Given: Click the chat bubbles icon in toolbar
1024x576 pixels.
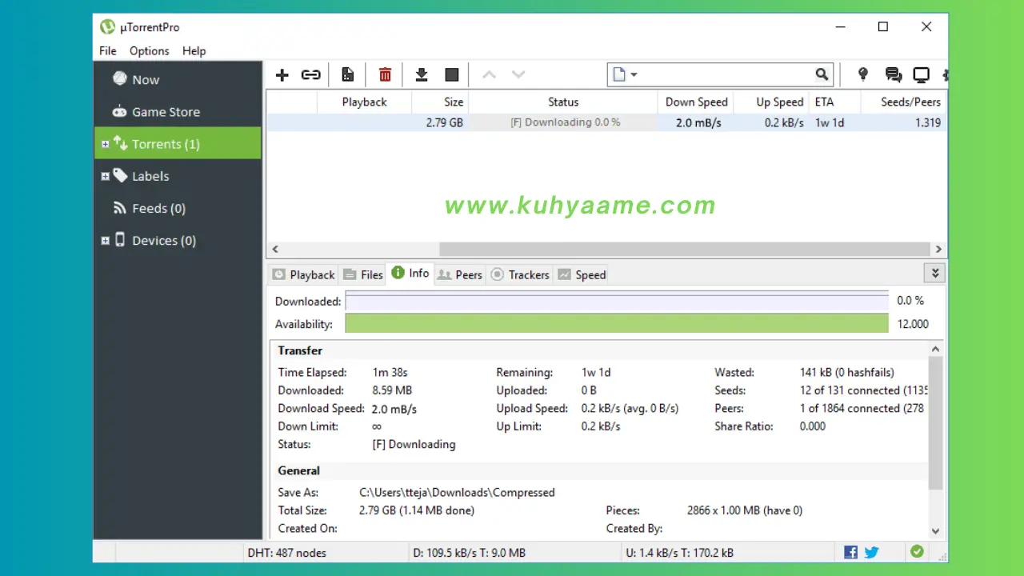Looking at the screenshot, I should 894,74.
